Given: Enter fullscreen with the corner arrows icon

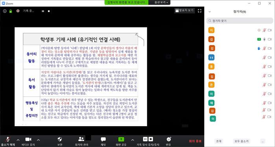Looking at the screenshot, I should [199, 11].
